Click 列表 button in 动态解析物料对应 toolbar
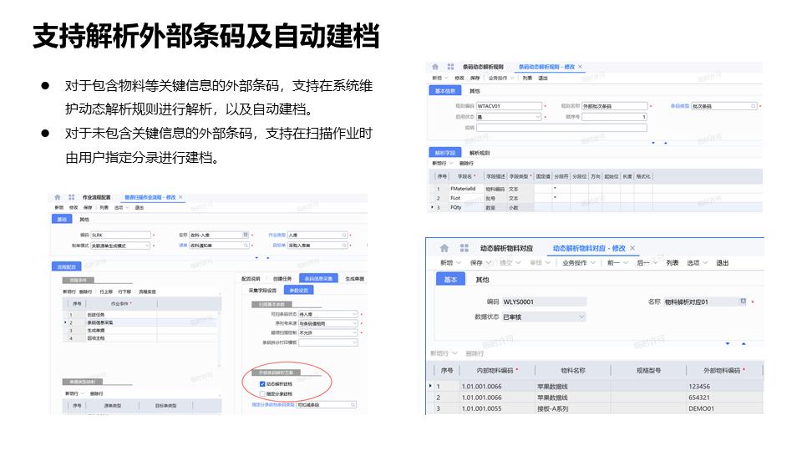 click(672, 262)
